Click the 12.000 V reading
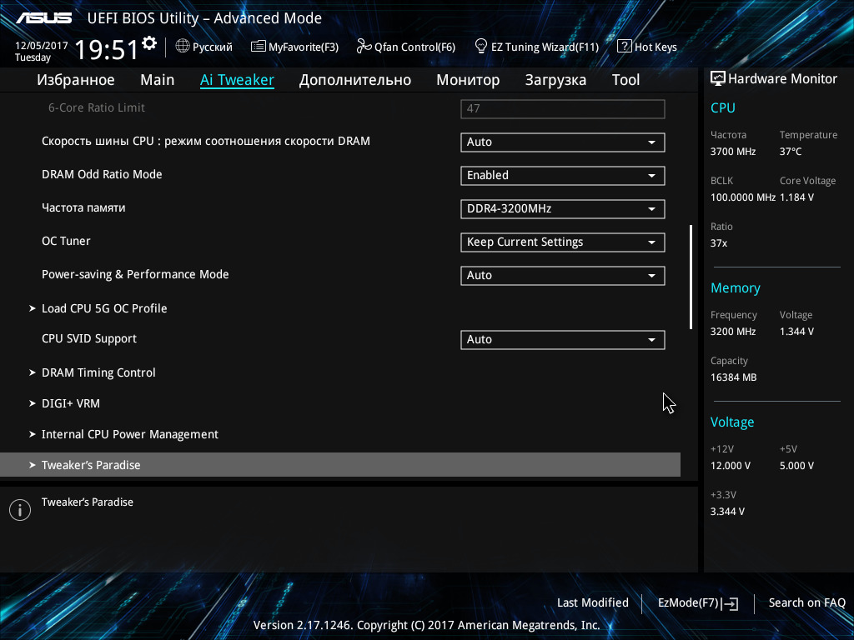The image size is (854, 640). point(731,466)
